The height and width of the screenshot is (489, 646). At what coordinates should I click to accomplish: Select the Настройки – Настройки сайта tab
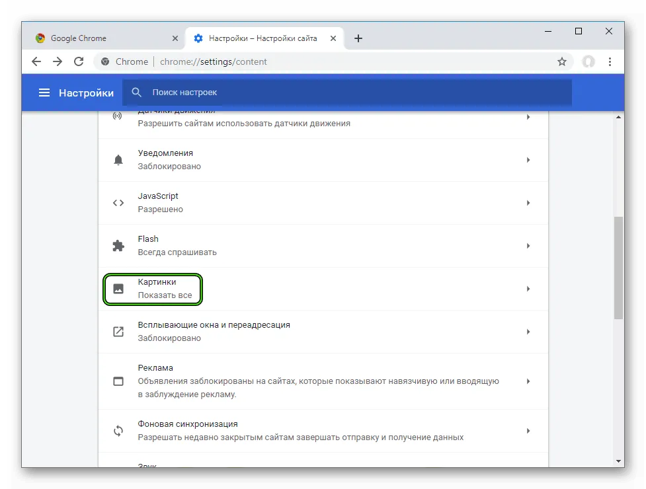click(x=264, y=38)
